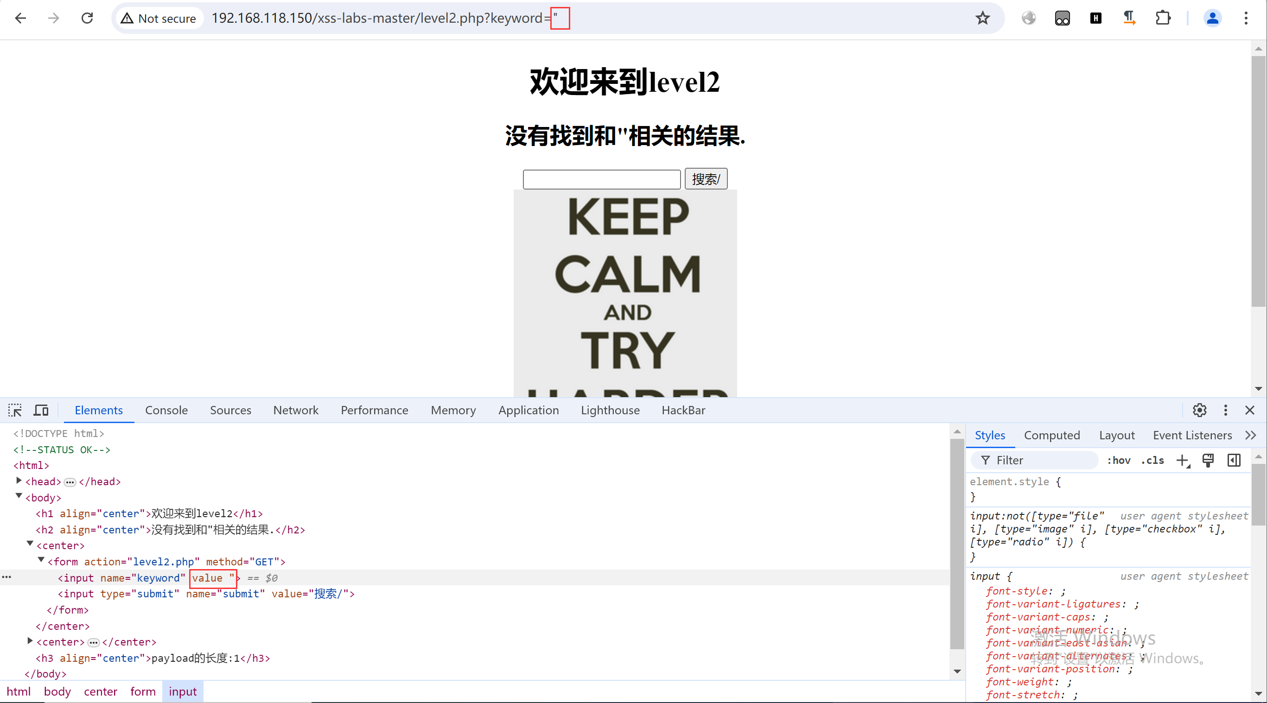Click the input breadcrumb
The height and width of the screenshot is (703, 1267).
183,692
